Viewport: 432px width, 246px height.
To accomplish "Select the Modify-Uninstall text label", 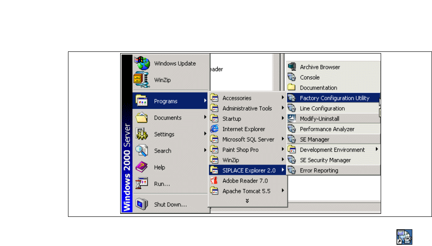I will pos(320,119).
